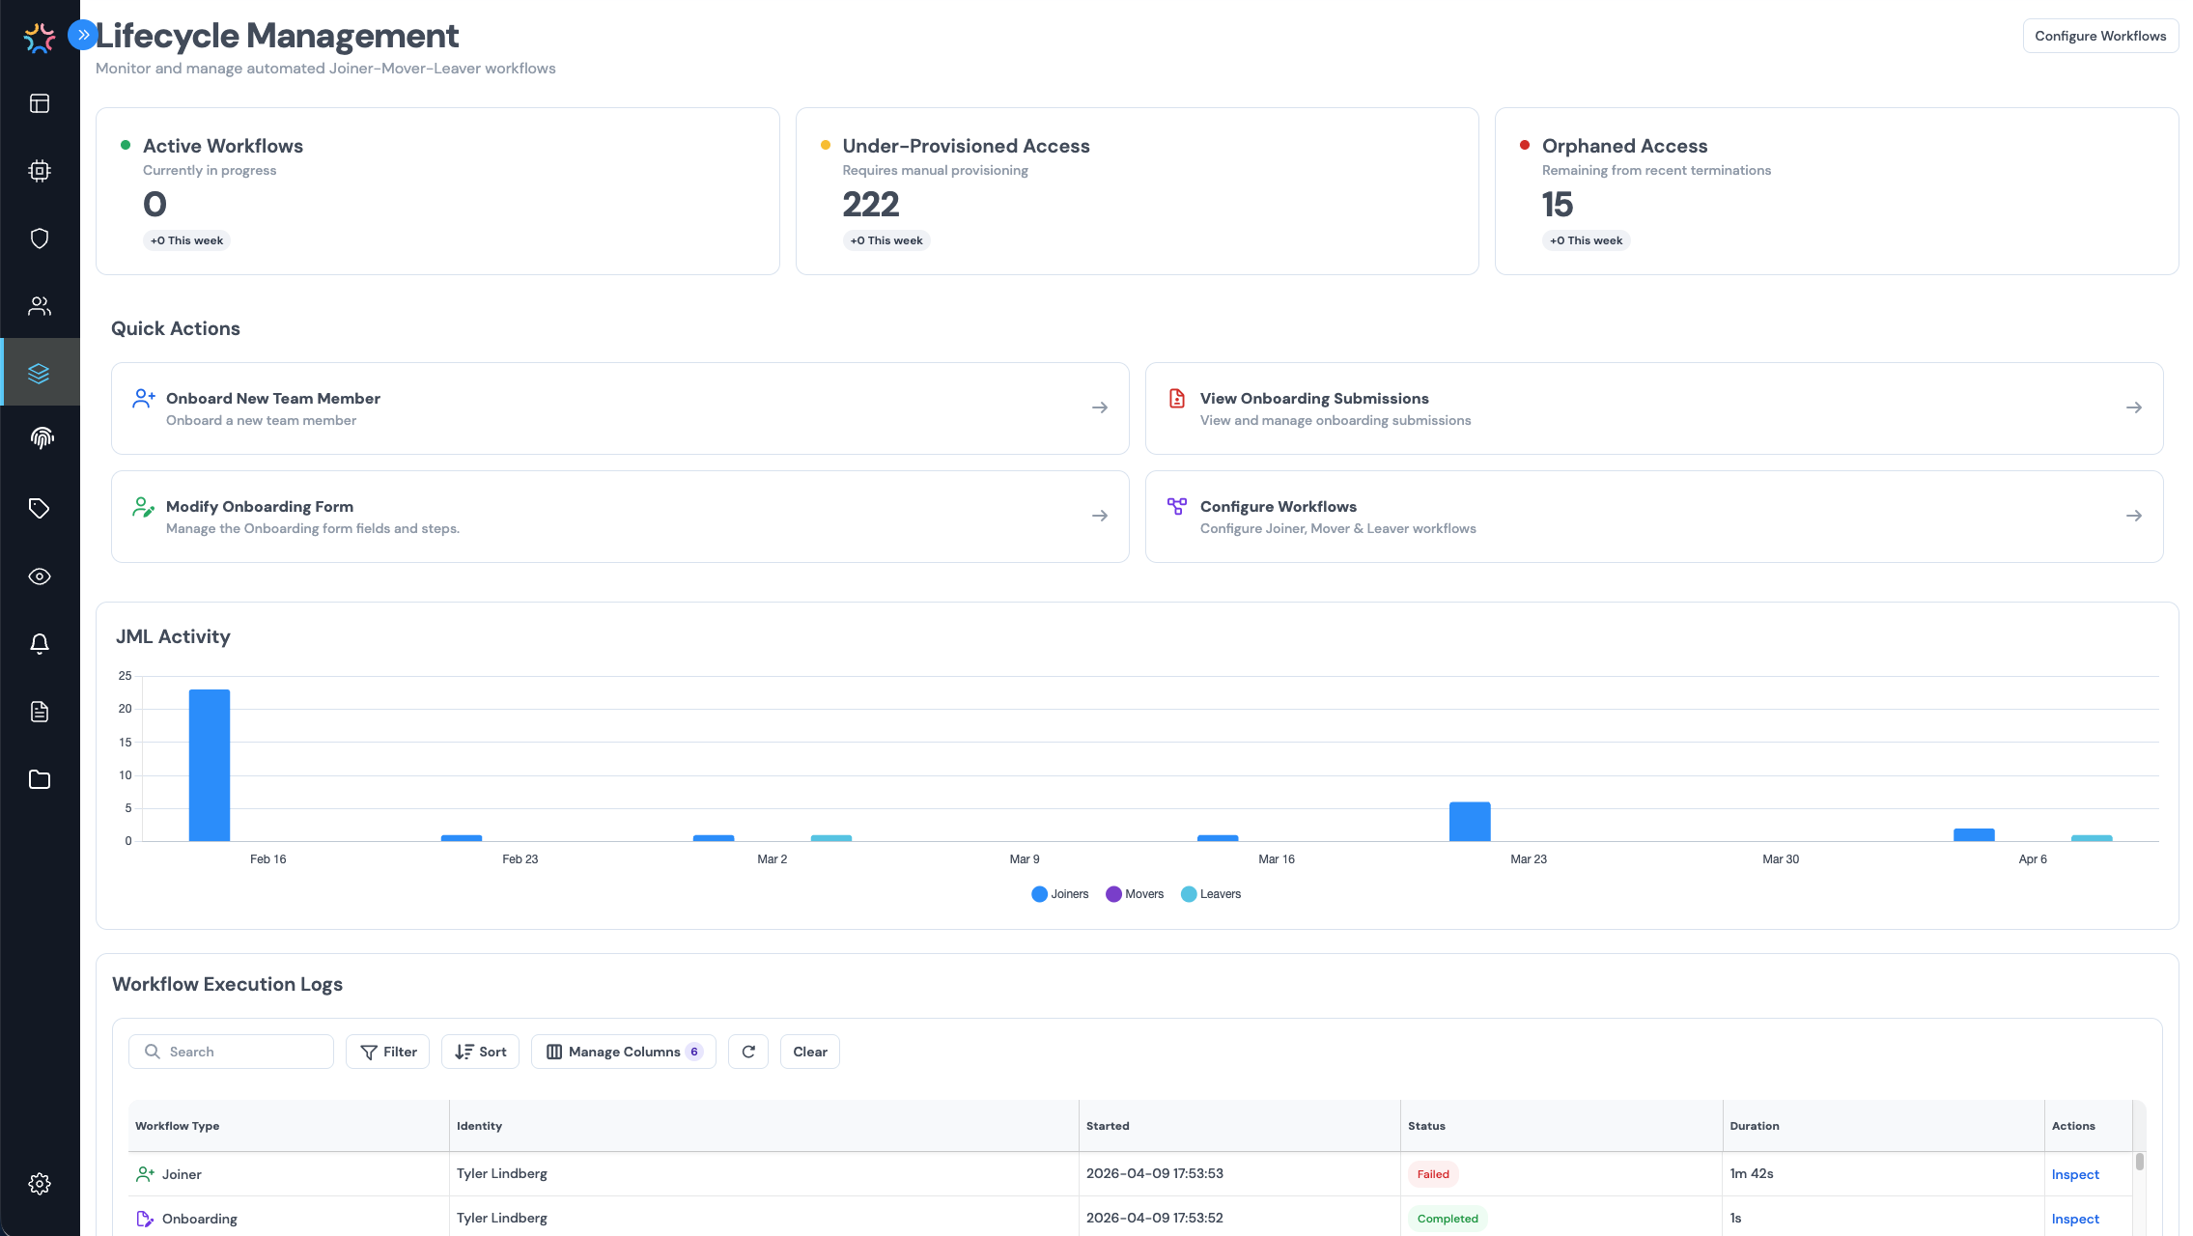
Task: Open the eye visibility icon in sidebar
Action: pyautogui.click(x=40, y=576)
